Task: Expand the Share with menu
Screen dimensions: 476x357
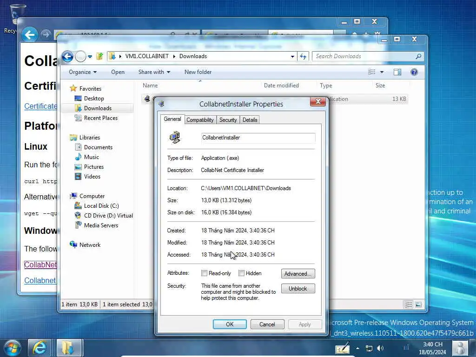Action: pyautogui.click(x=154, y=72)
